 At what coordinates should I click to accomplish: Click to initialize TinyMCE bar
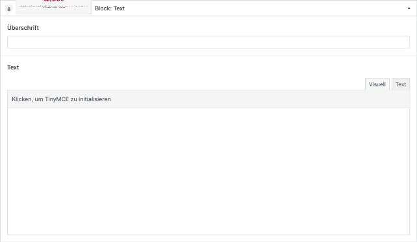tap(208, 99)
